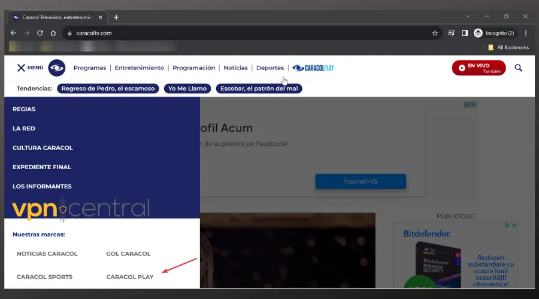Open All Bookmarks folder

pos(508,47)
